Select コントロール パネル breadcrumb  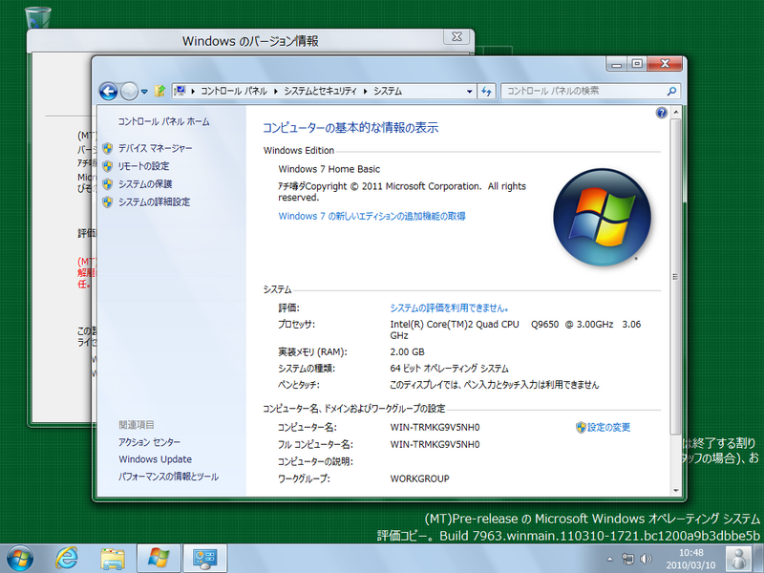233,91
